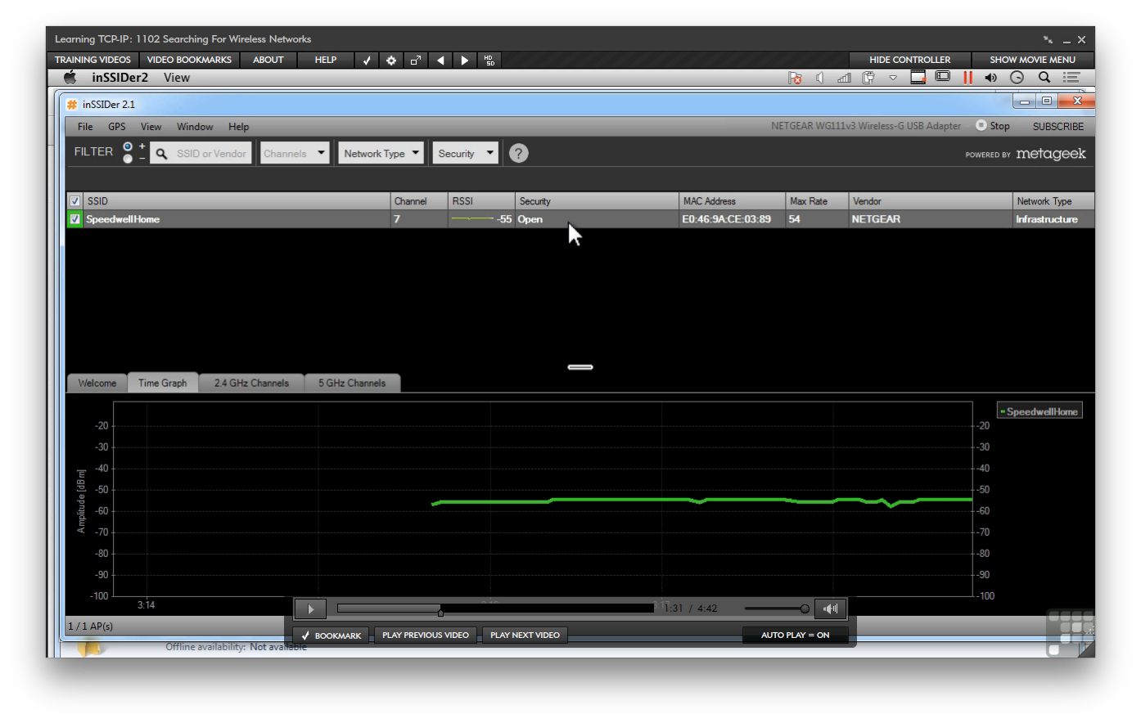Click PLAY NEXT VIDEO
The width and height of the screenshot is (1141, 723).
click(x=525, y=635)
